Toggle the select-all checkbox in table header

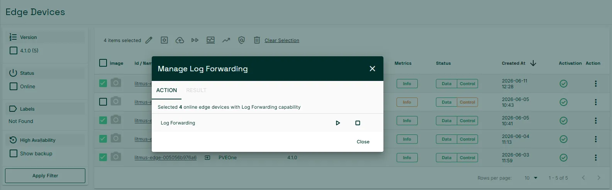pyautogui.click(x=103, y=63)
